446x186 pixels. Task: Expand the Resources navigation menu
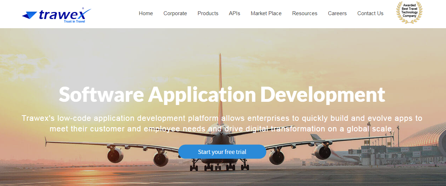pos(305,13)
